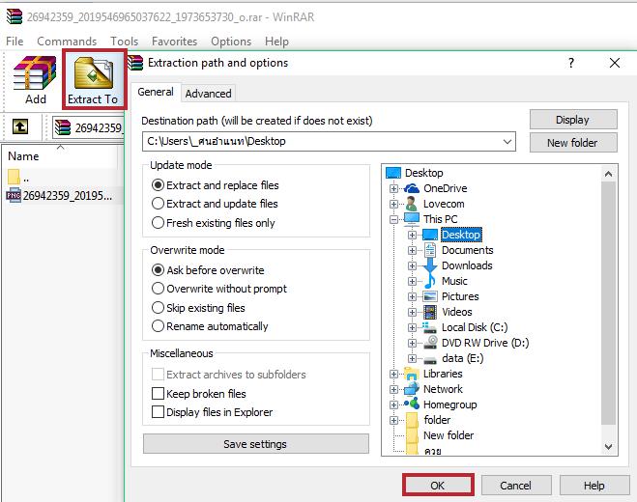Open the Commands menu

pyautogui.click(x=67, y=41)
